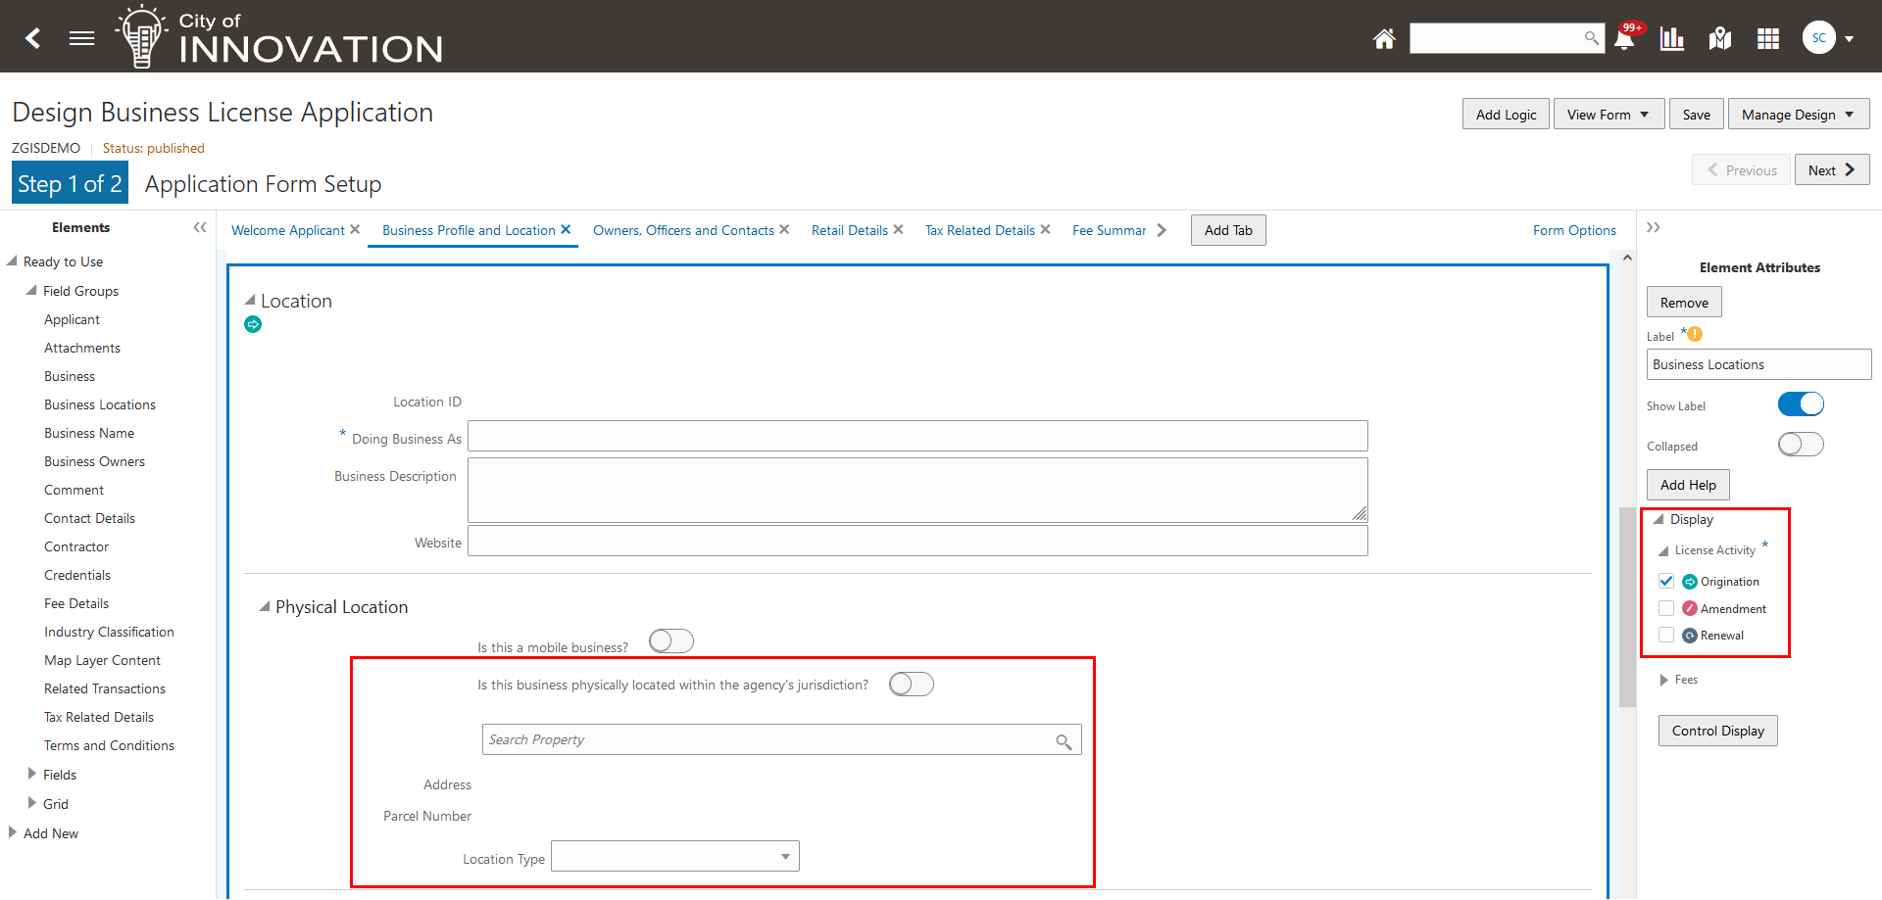Collapse the Physical Location section

pyautogui.click(x=265, y=606)
